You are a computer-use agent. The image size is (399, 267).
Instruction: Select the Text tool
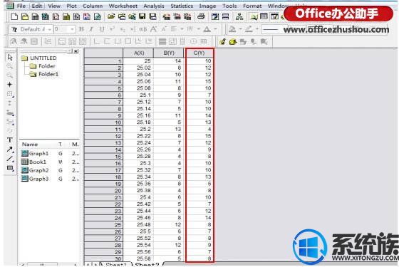(x=10, y=140)
